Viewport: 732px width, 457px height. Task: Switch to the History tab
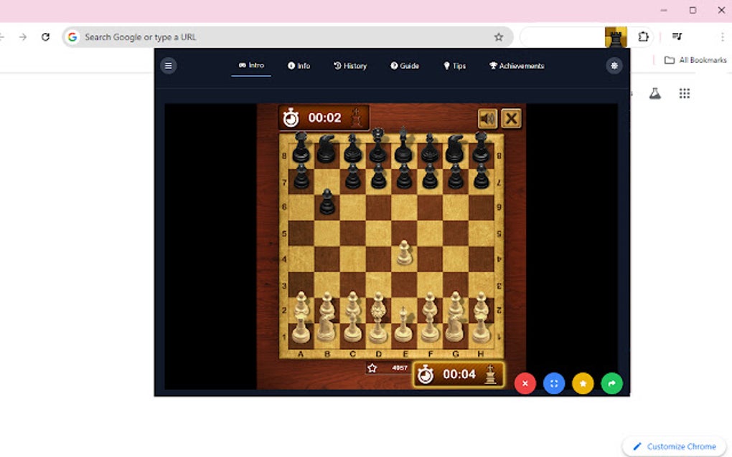click(351, 65)
